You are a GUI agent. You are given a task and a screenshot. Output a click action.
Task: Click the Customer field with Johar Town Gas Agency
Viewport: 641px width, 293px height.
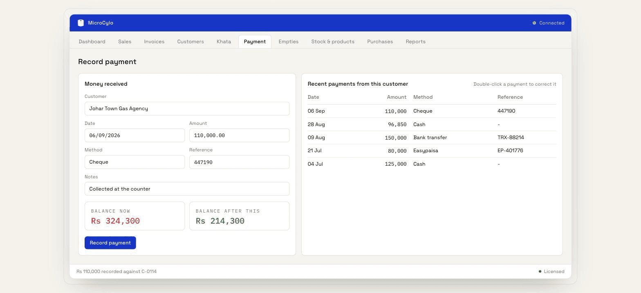(x=187, y=109)
